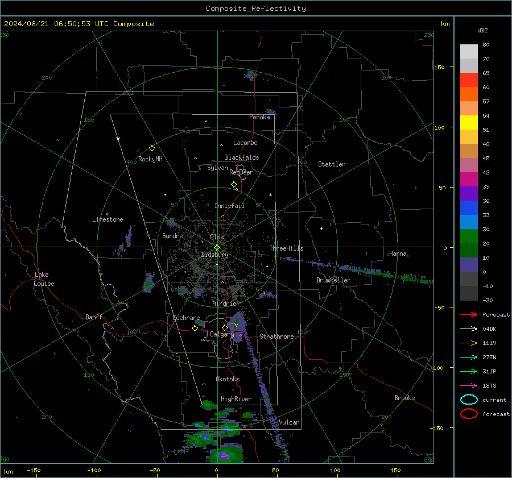Click the Banff label

(x=94, y=317)
